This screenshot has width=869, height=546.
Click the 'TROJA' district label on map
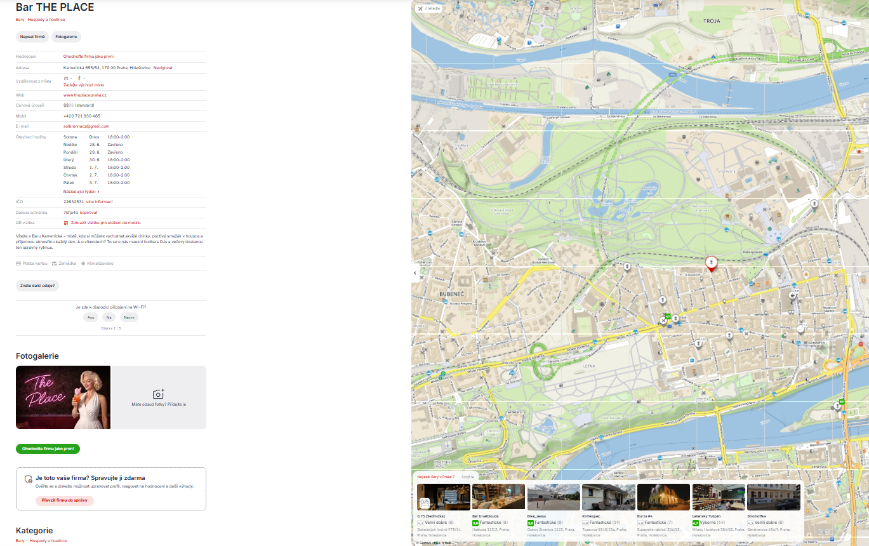click(712, 21)
